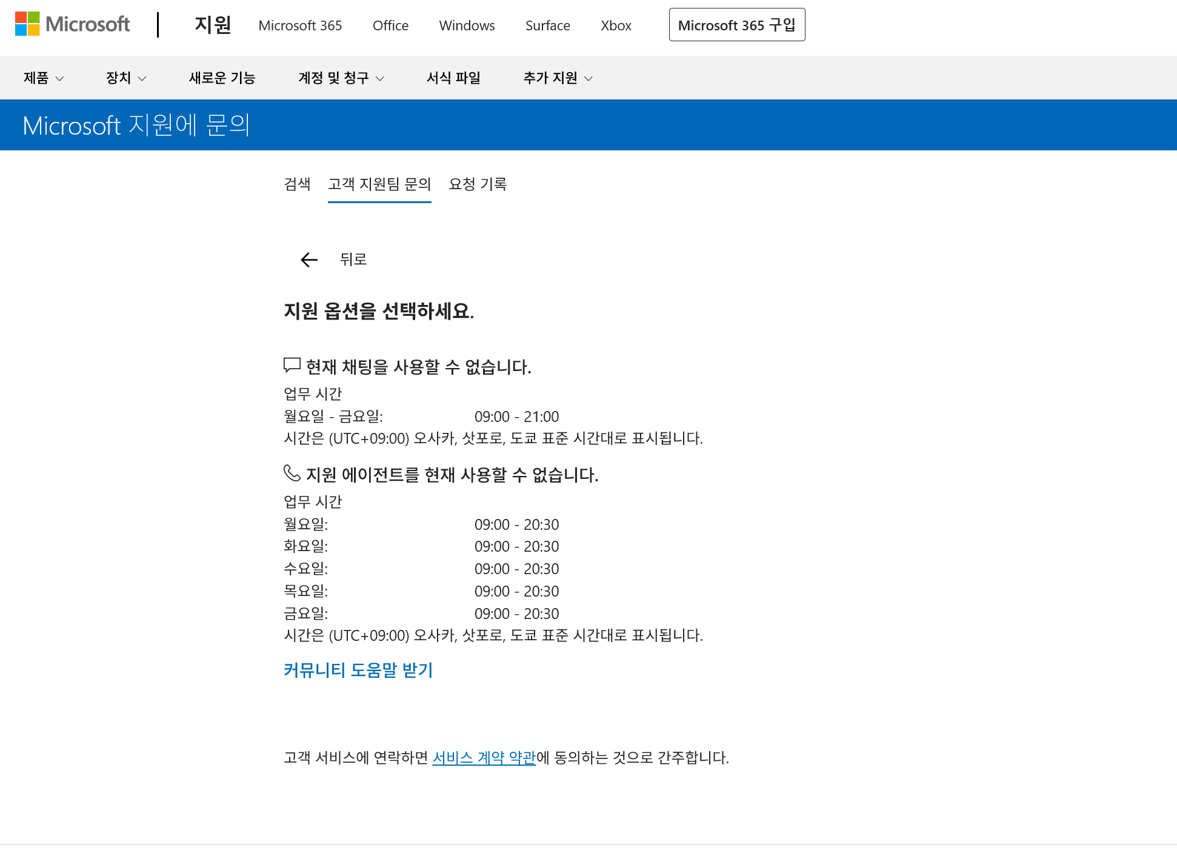Select the 고객 지원팀 문의 tab
Screen dimensions: 1177x850
coord(379,184)
